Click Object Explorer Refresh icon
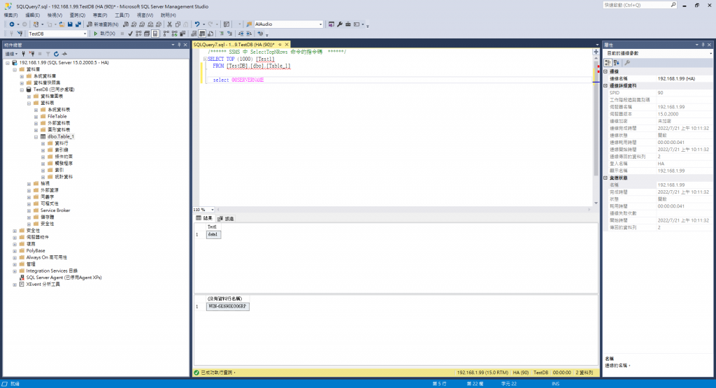Image resolution: width=716 pixels, height=388 pixels. coord(56,54)
